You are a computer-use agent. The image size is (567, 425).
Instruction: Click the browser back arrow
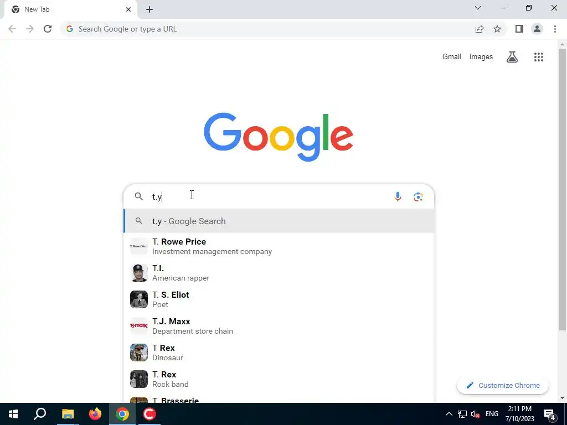(12, 29)
